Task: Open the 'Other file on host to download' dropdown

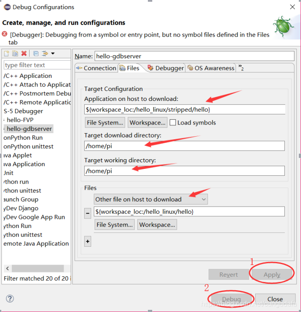Action: coord(150,199)
